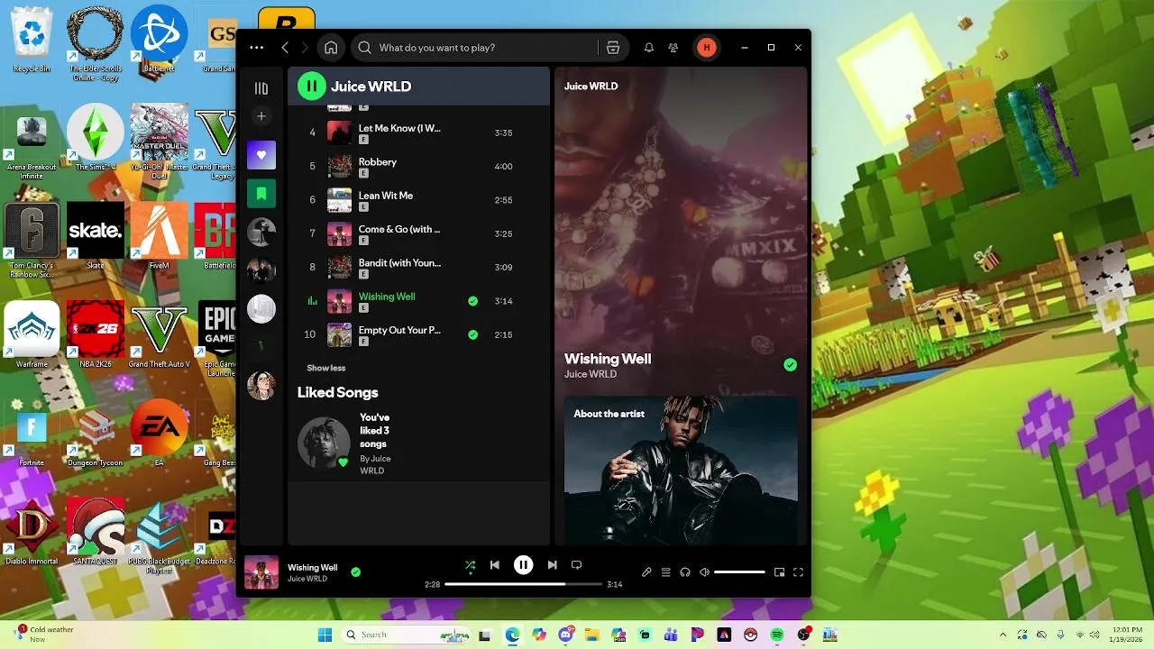Open the play queue
The image size is (1154, 649).
(x=666, y=572)
